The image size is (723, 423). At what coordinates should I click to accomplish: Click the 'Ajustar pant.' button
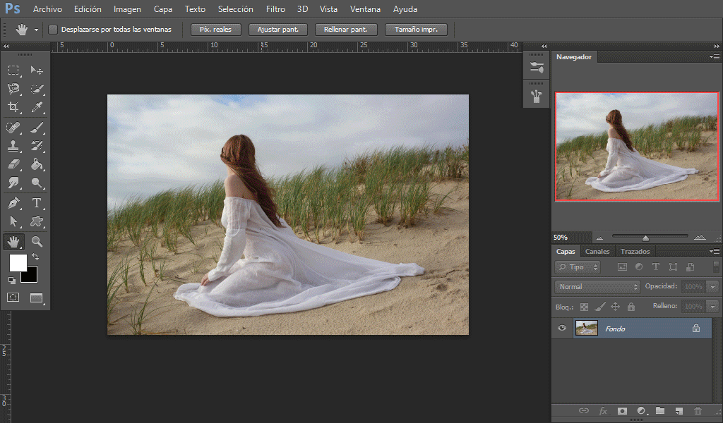pos(278,30)
